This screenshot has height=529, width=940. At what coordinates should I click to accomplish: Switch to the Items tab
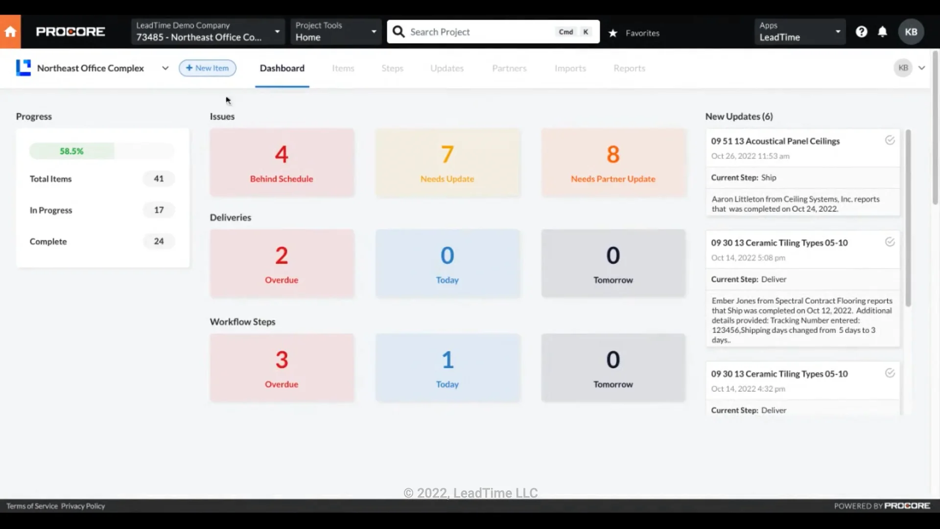point(343,68)
